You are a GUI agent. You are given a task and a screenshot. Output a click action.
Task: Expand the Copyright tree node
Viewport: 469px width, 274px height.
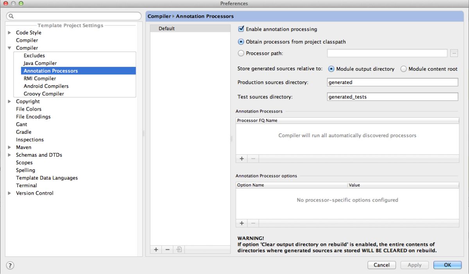point(9,102)
